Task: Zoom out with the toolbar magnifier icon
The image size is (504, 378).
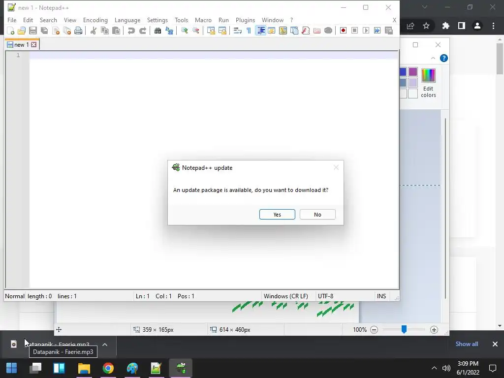Action: pos(195,31)
